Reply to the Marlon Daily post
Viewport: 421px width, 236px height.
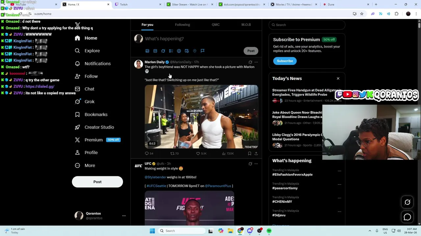[149, 153]
